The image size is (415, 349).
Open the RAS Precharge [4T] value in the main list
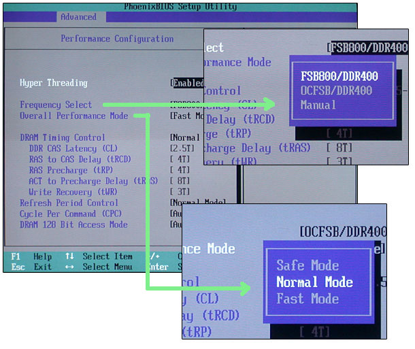tap(180, 170)
